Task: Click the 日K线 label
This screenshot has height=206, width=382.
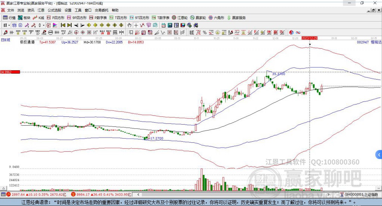Action: point(6,40)
